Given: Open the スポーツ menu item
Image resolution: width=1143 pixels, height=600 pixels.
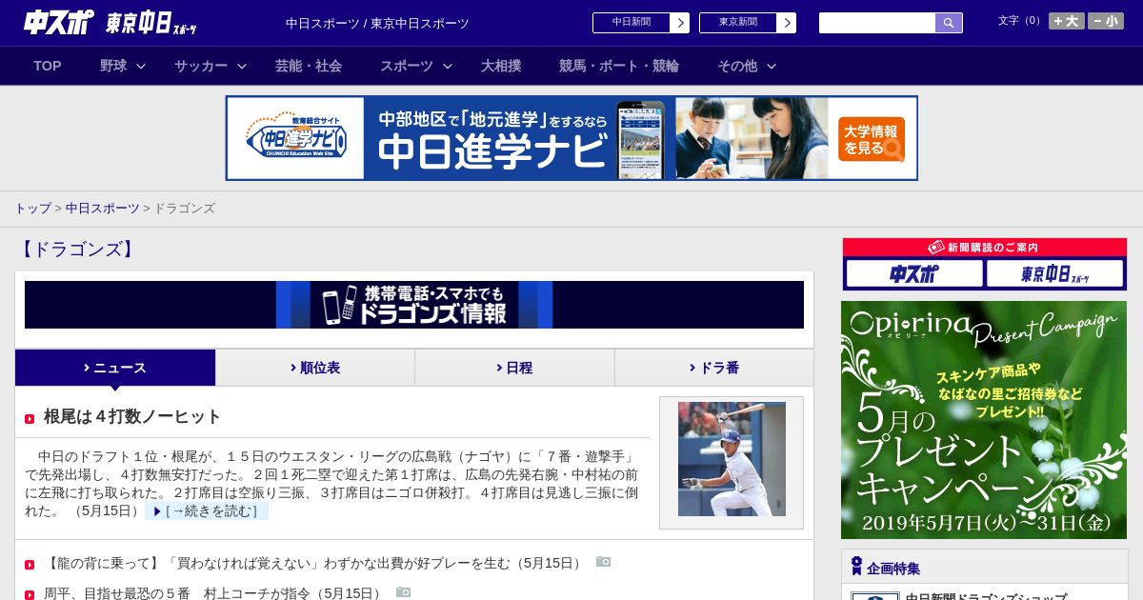Looking at the screenshot, I should [407, 66].
